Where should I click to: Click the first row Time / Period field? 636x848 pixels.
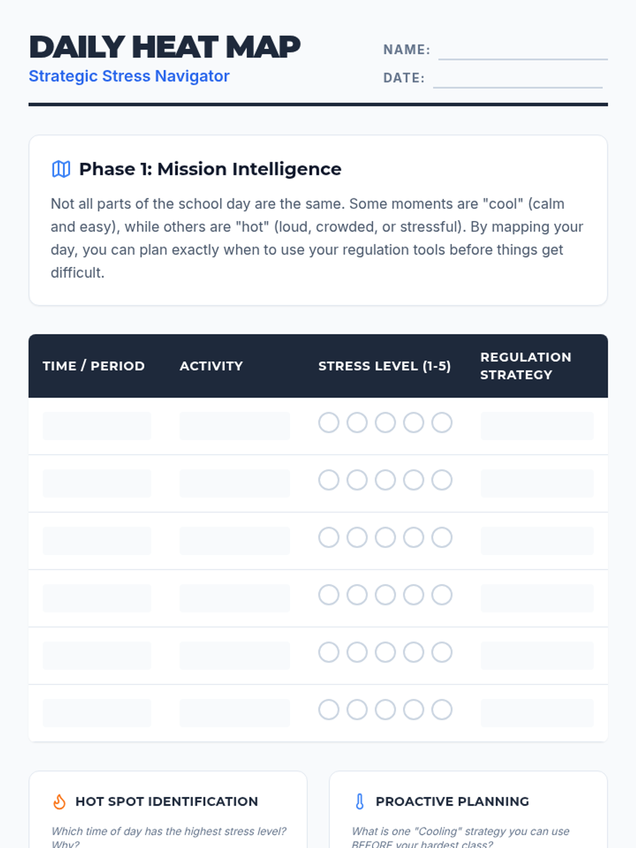pos(97,426)
